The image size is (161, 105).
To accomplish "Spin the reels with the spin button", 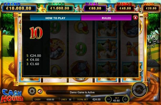I will [x=139, y=90].
